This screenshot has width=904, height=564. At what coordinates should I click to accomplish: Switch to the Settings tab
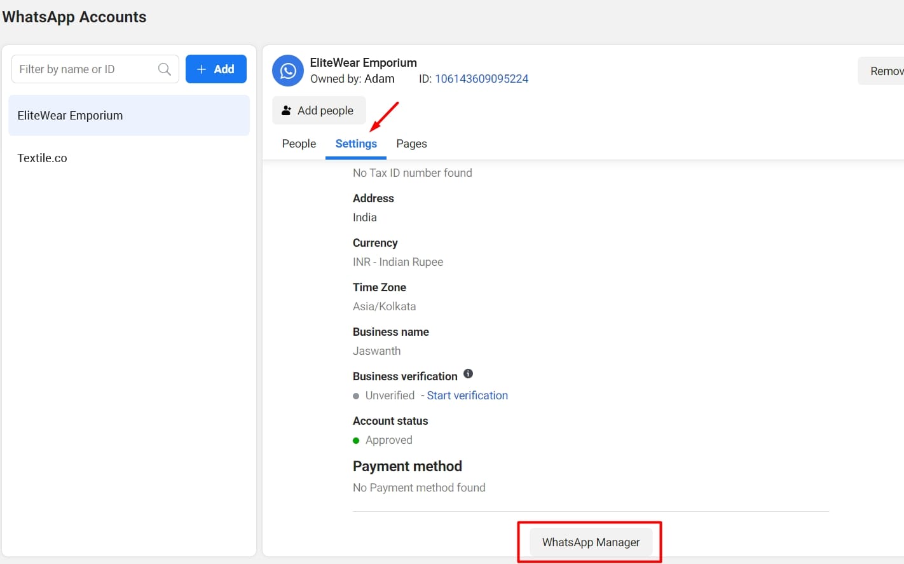(x=356, y=144)
